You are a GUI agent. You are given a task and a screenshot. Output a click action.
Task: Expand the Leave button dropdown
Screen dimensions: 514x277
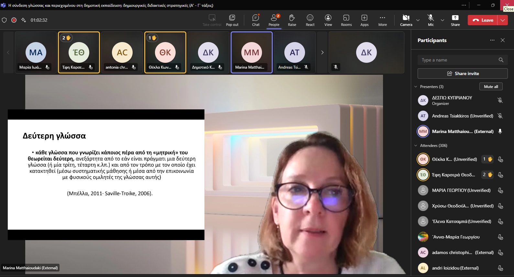[x=502, y=20]
